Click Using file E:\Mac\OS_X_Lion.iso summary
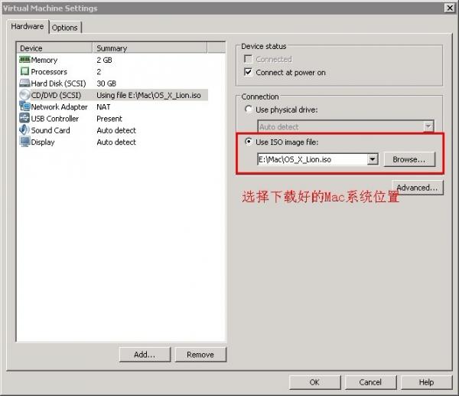Viewport: 459px width, 396px height. (x=148, y=95)
